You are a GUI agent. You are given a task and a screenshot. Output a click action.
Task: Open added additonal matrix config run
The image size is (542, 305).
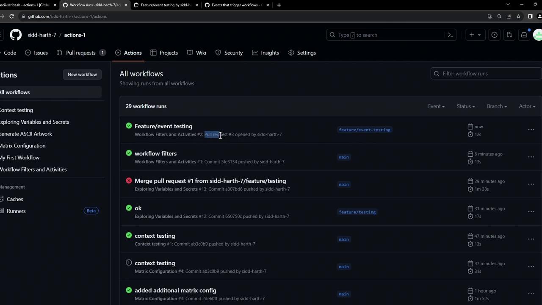click(175, 291)
